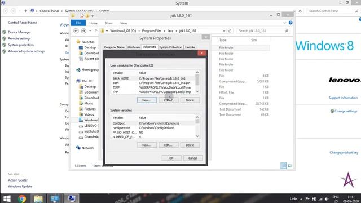Click the Search Control Panel field
This screenshot has width=361, height=203.
point(333,11)
